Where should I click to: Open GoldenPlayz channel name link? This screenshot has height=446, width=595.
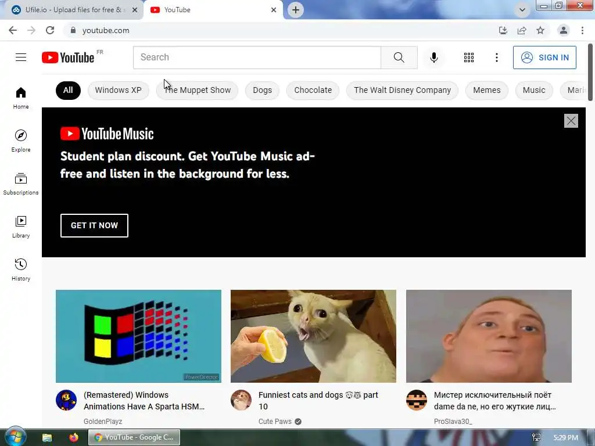(103, 422)
